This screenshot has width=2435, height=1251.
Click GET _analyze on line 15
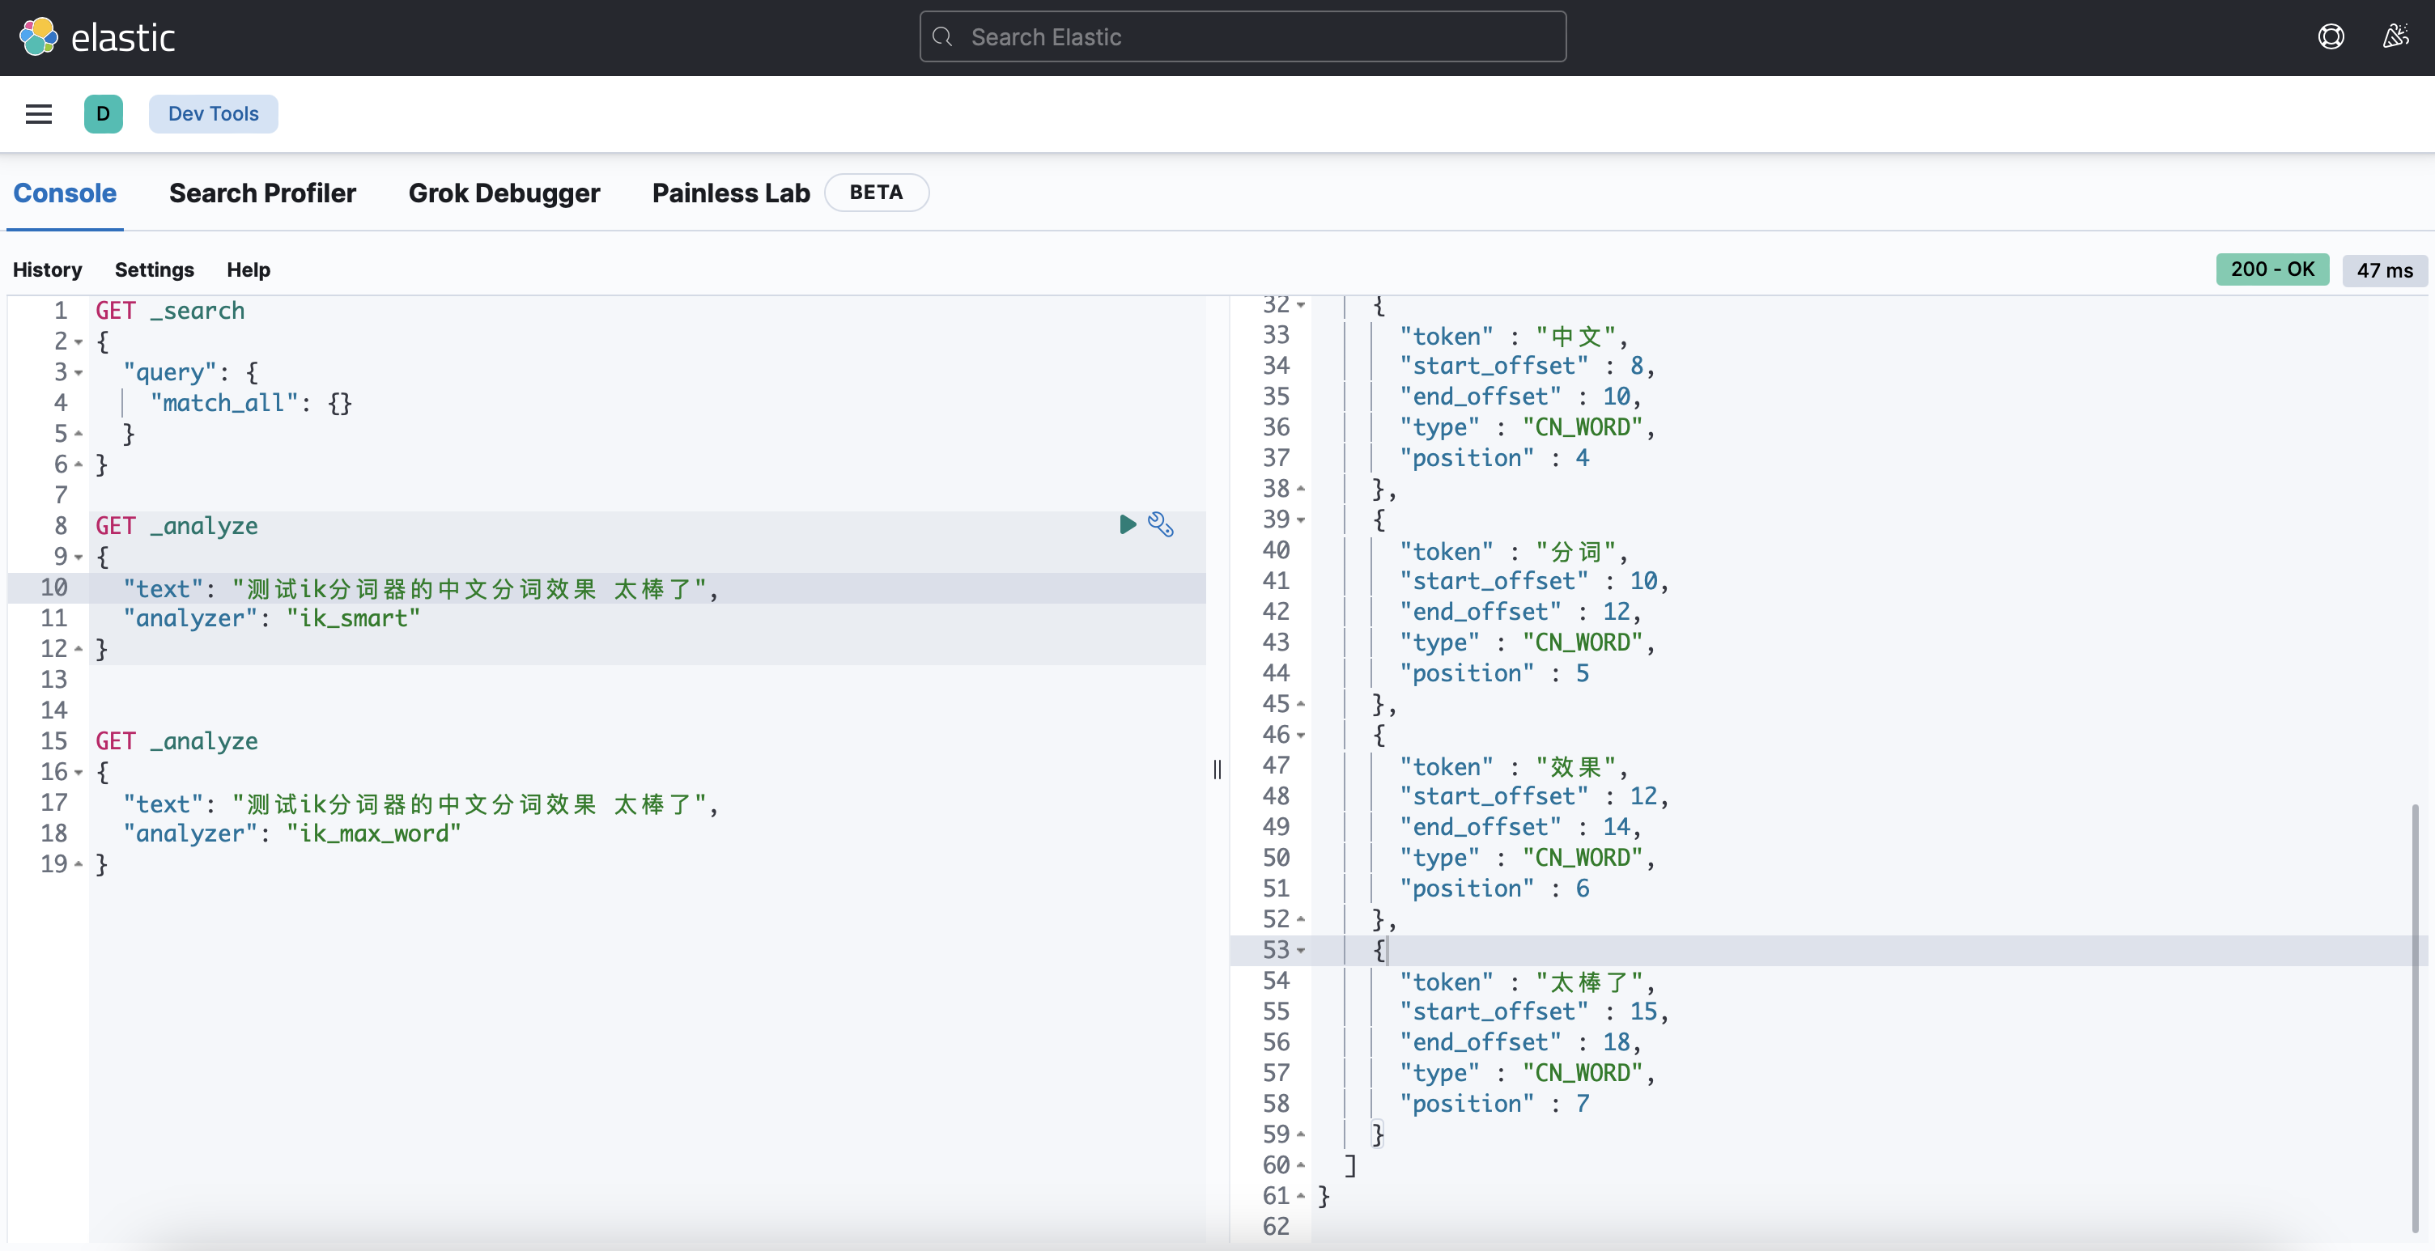[176, 742]
